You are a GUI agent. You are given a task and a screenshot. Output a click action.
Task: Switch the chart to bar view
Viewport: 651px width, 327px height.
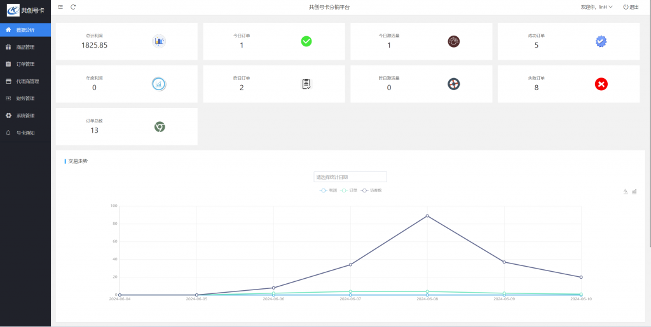coord(634,192)
